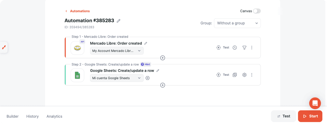Open the settings gear in Step 2
Viewport: 327px width, 124px height.
click(244, 75)
